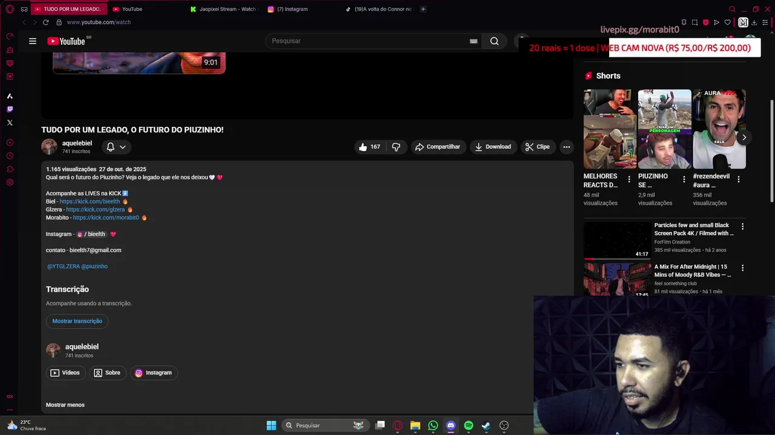
Task: Open kick.com/bieelth link
Action: (90, 201)
